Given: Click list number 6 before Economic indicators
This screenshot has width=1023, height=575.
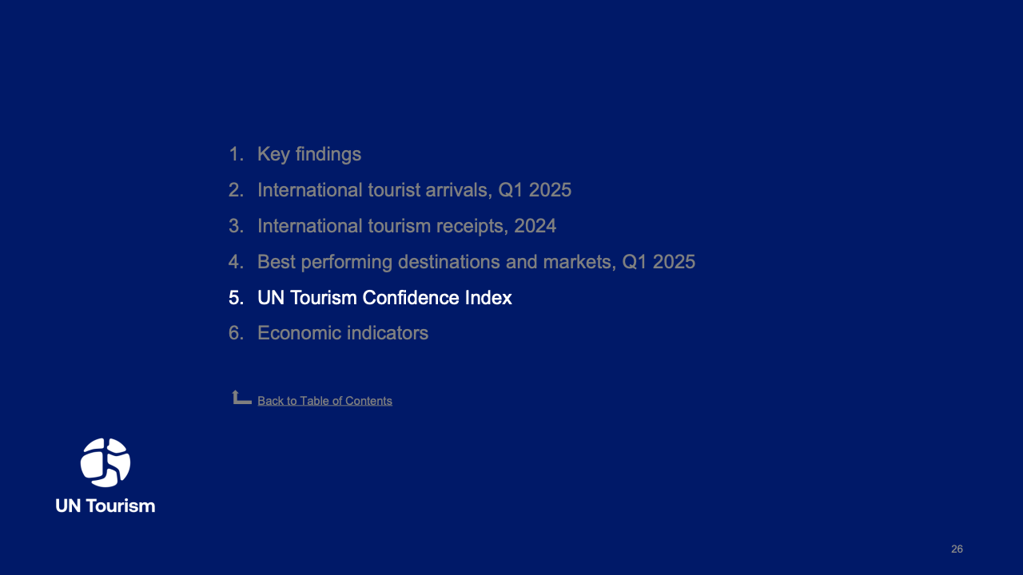Looking at the screenshot, I should tap(235, 333).
